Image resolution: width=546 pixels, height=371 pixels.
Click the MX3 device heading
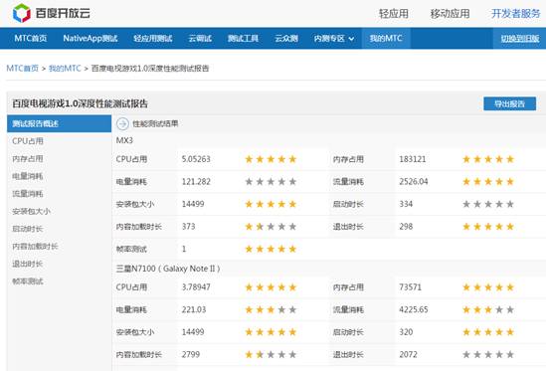[x=124, y=140]
